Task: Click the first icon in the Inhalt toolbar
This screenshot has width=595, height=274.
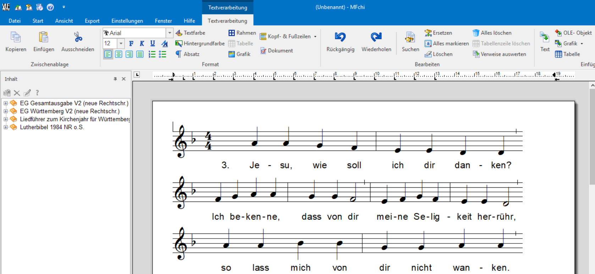Action: click(x=7, y=93)
